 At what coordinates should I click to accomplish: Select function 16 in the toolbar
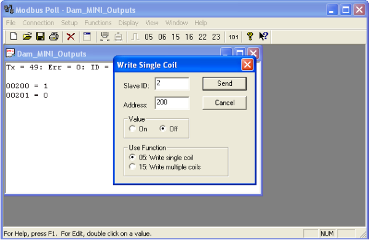coord(189,37)
